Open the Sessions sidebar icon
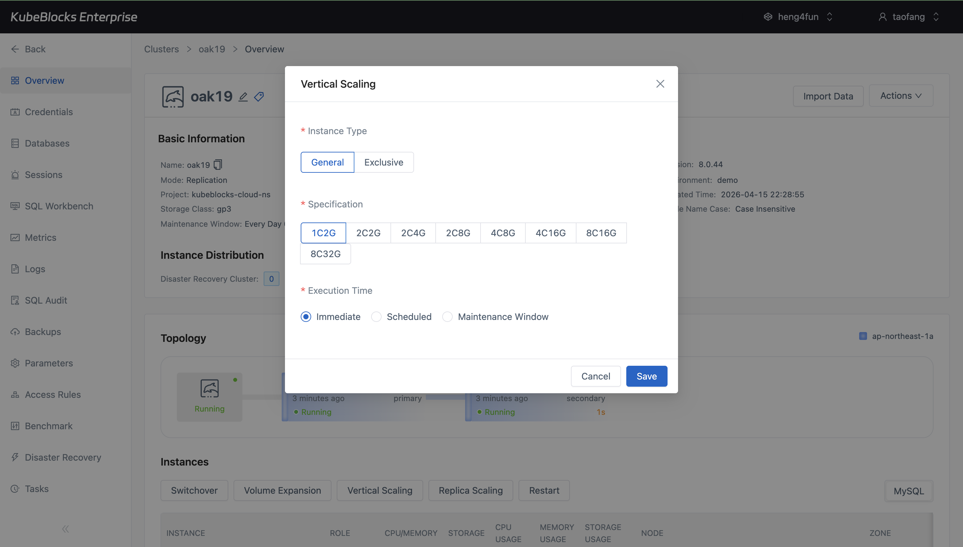The width and height of the screenshot is (963, 547). click(x=15, y=175)
